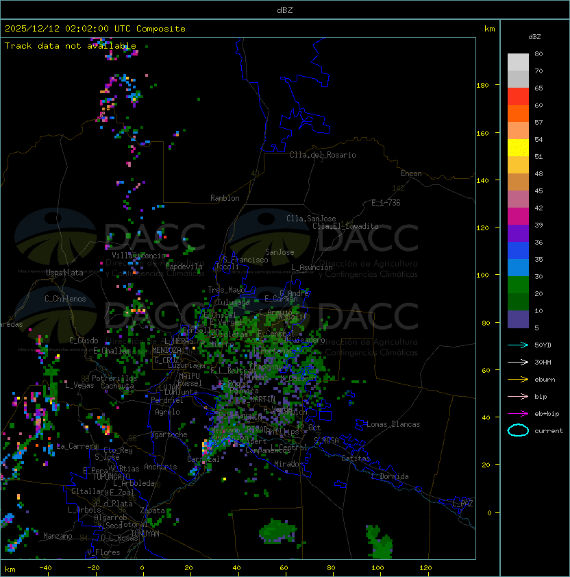Click the 'S_Francisco' place label

[245, 260]
